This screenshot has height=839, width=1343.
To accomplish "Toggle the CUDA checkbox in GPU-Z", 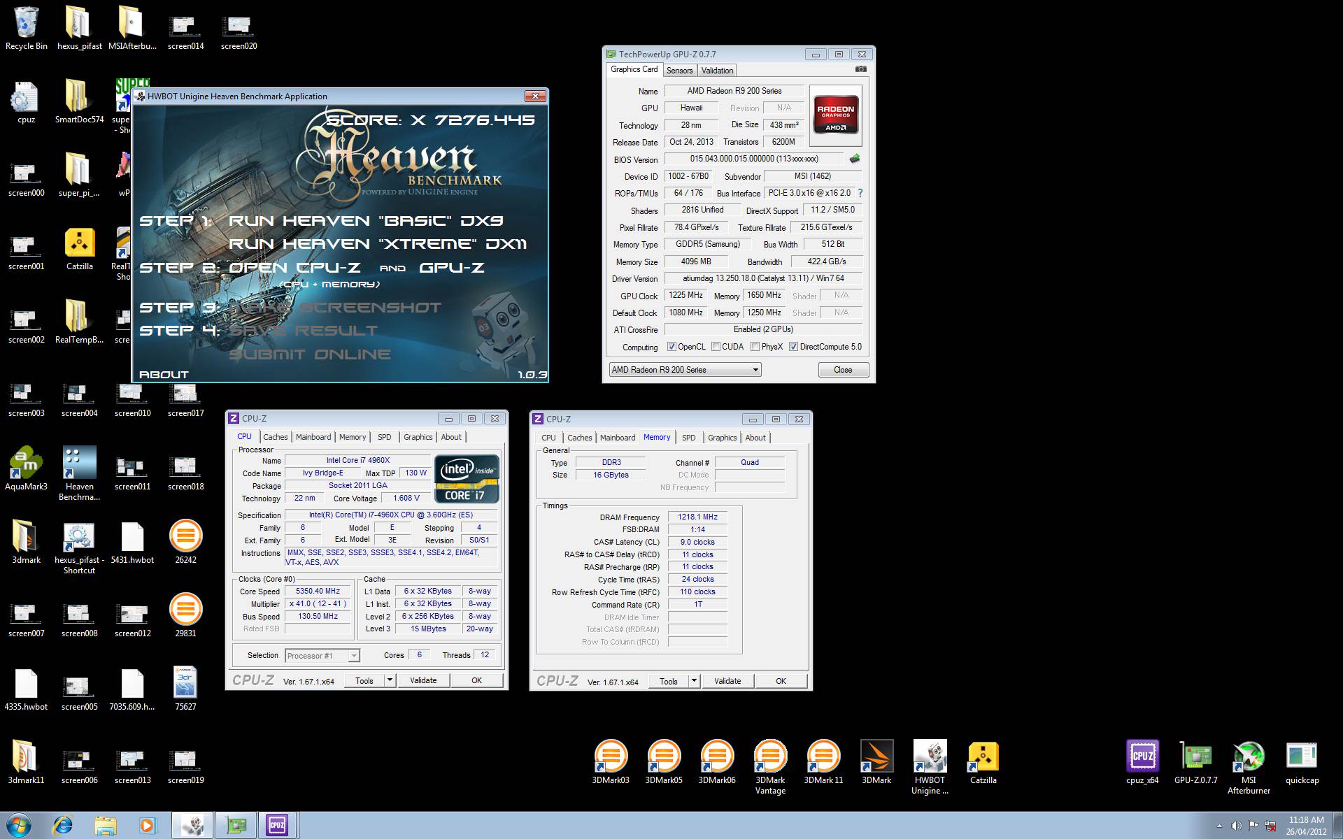I will [x=716, y=347].
